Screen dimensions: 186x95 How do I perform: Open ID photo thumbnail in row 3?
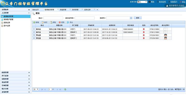pos(166,35)
